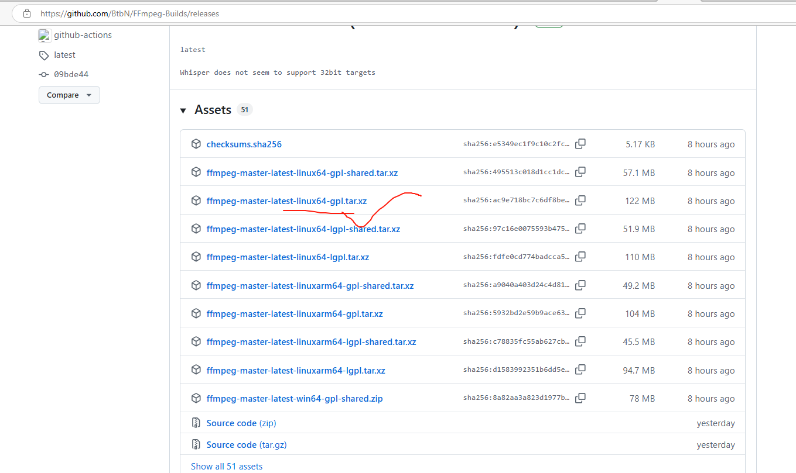Screen dimensions: 796x473
Task: Click the 122 MB size text
Action: [640, 201]
